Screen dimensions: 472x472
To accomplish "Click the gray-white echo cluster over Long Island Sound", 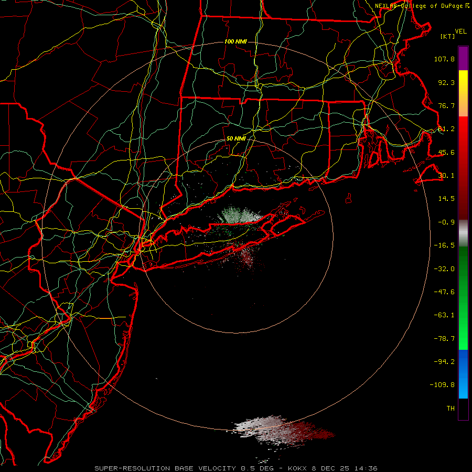I will coord(241,215).
